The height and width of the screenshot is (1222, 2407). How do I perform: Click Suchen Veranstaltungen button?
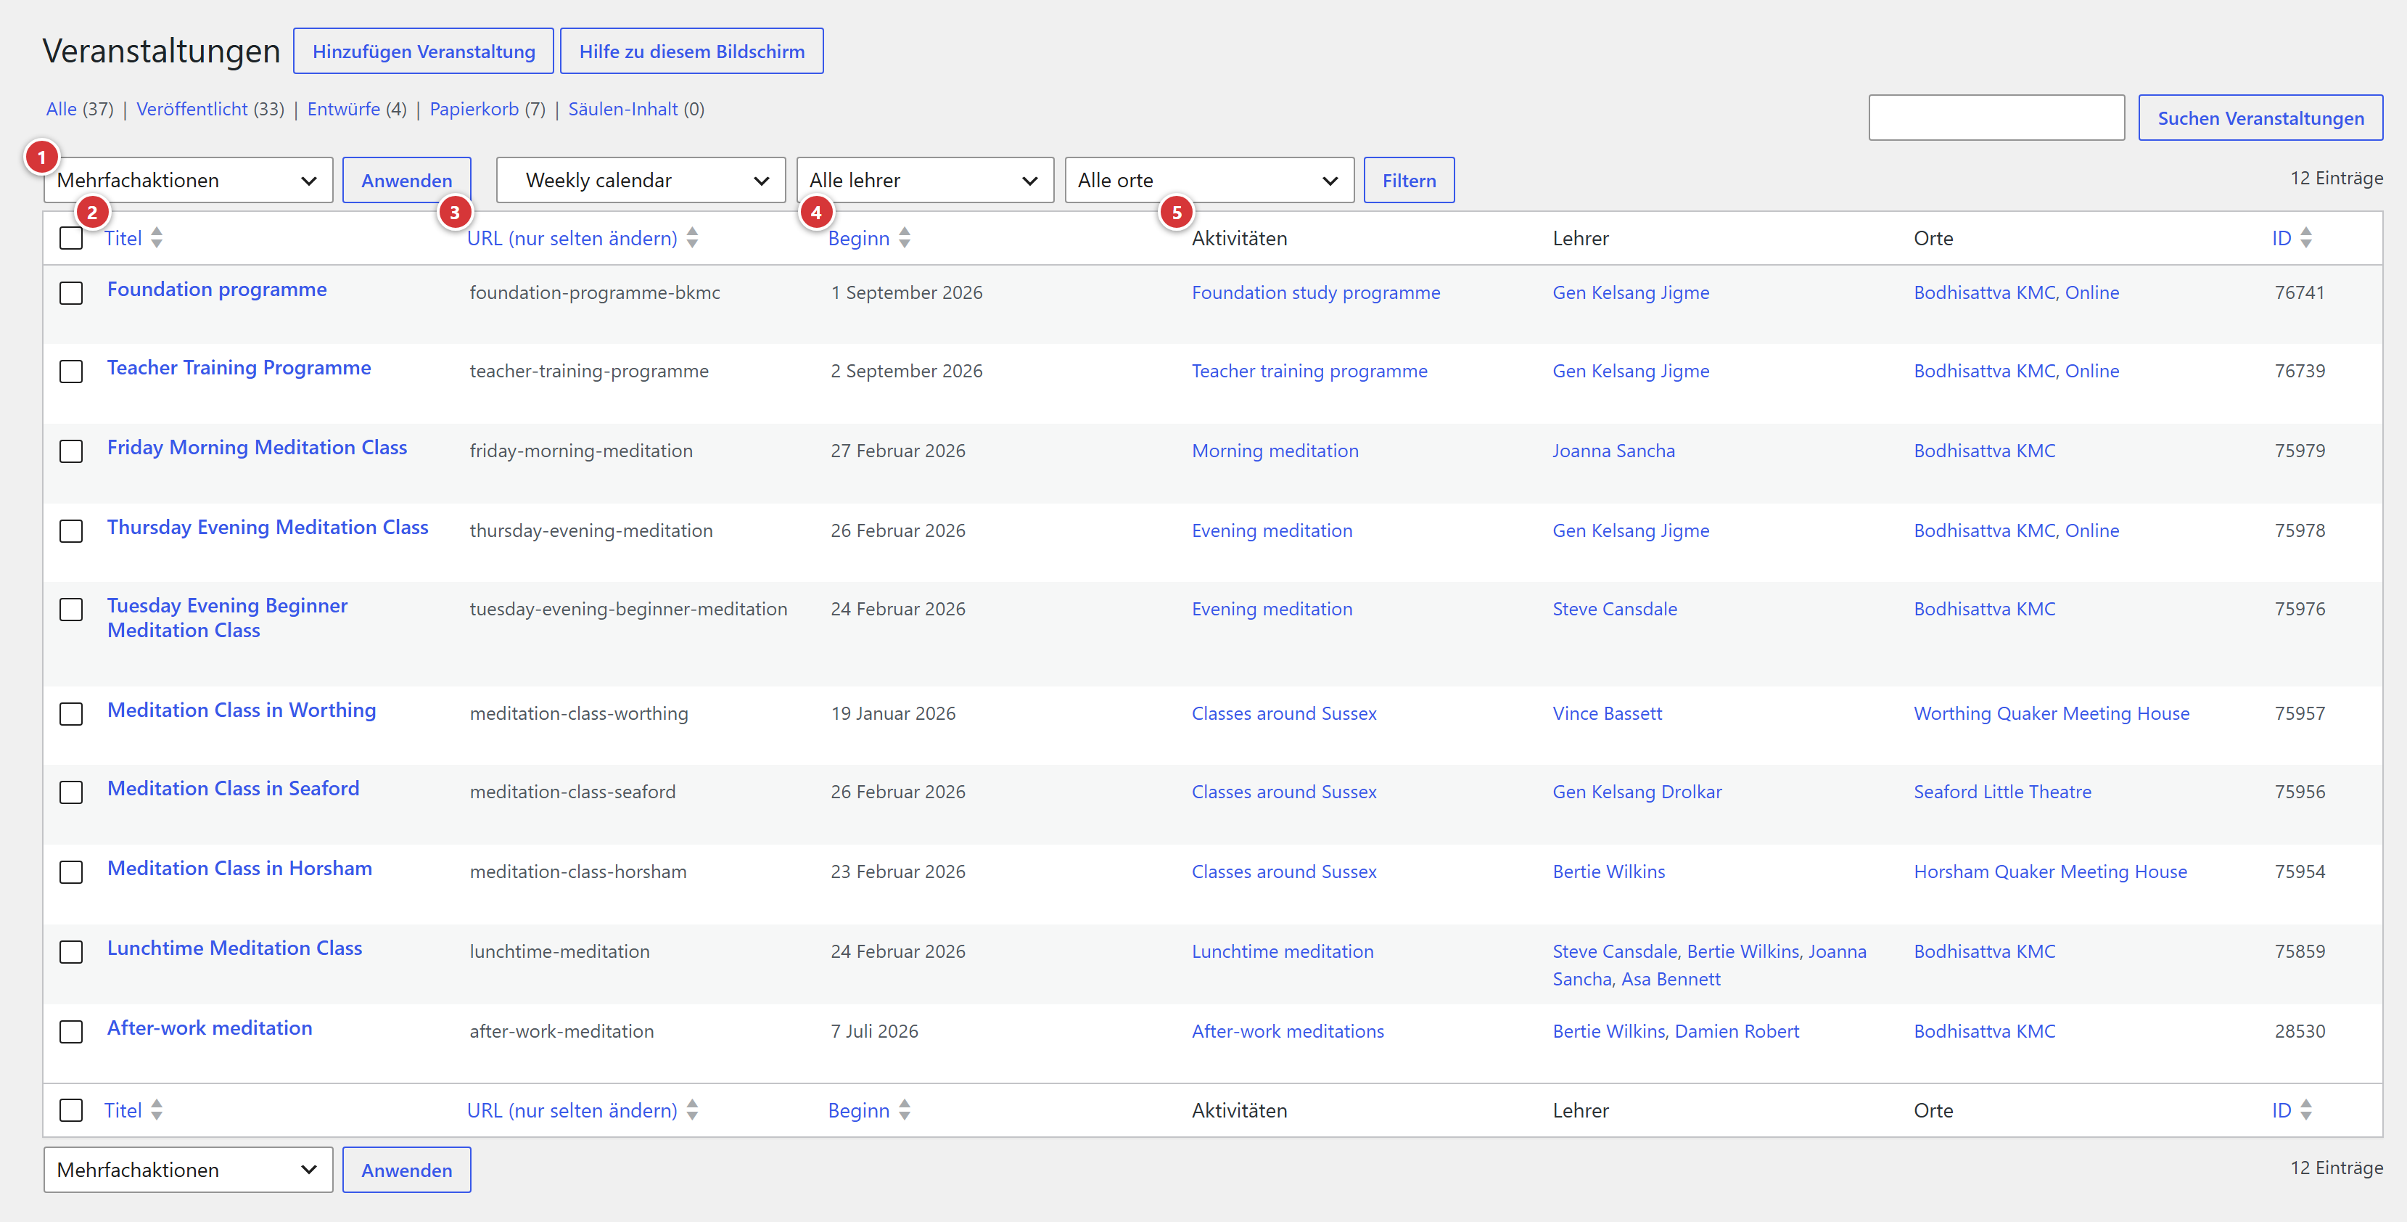(x=2260, y=118)
